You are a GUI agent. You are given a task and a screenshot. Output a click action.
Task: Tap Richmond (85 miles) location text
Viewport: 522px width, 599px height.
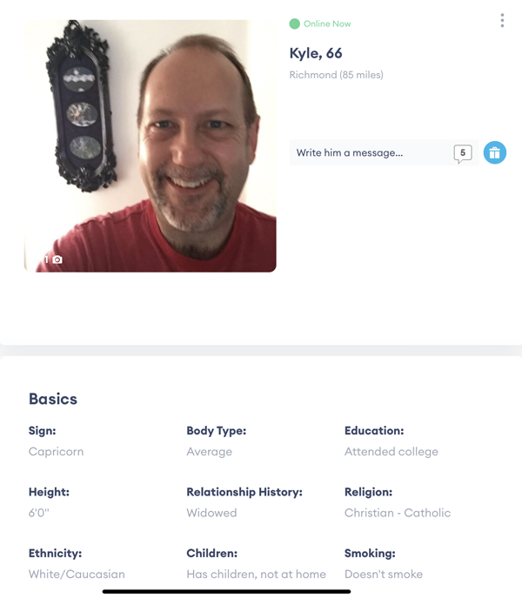click(x=336, y=75)
